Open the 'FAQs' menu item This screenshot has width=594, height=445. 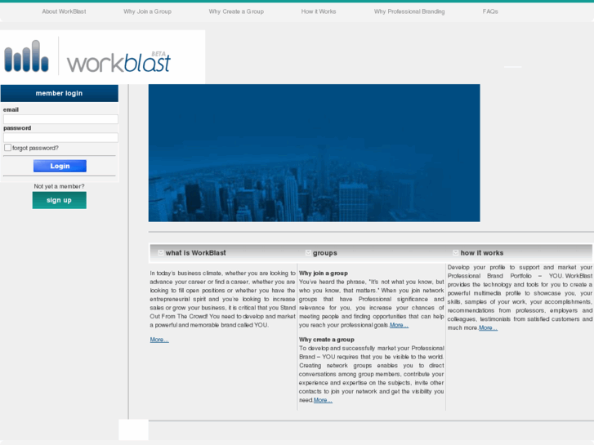point(490,11)
